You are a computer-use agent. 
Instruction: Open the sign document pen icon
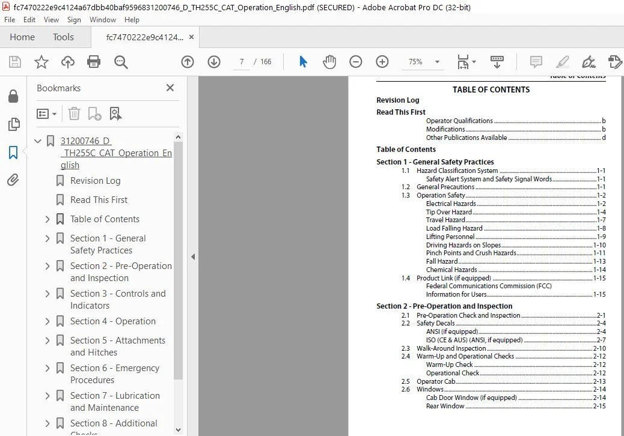pyautogui.click(x=589, y=62)
